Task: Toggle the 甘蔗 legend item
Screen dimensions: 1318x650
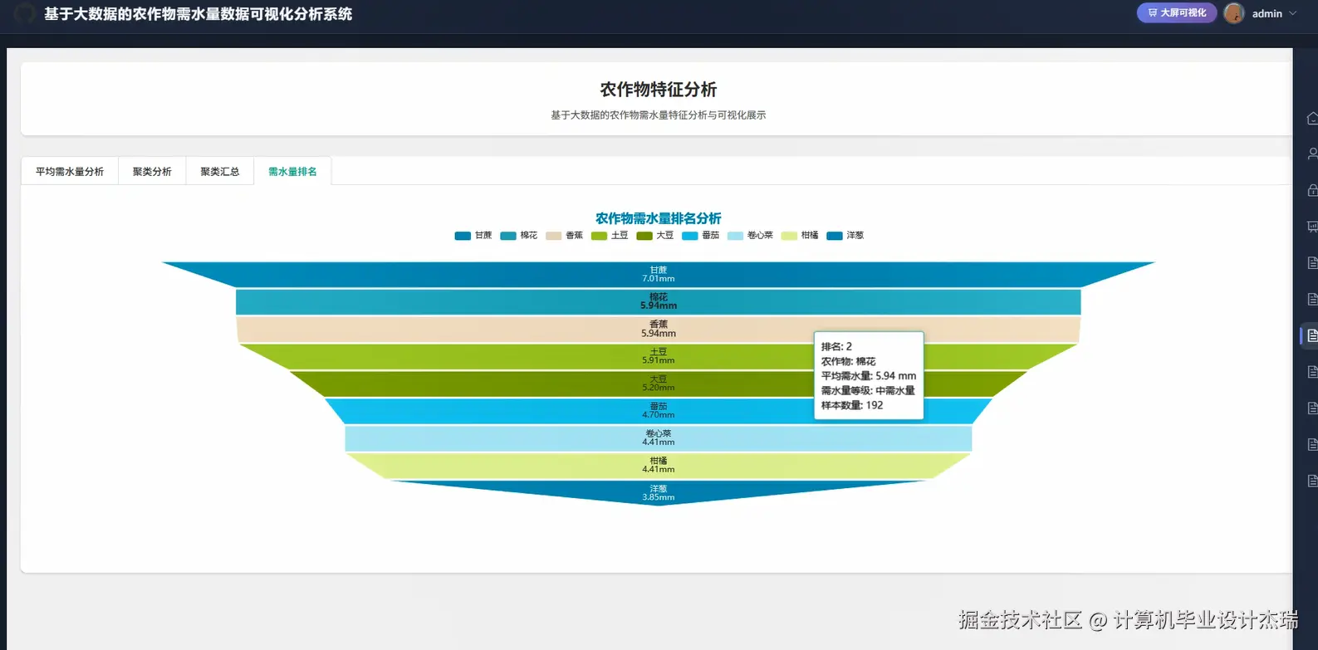Action: click(473, 236)
